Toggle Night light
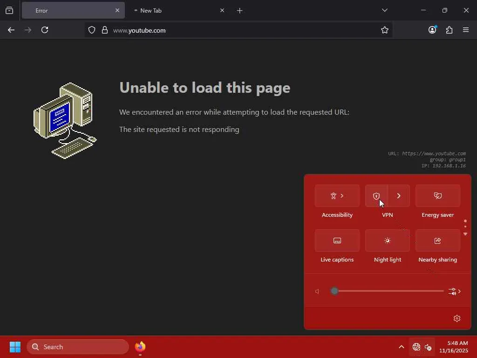This screenshot has width=477, height=358. (x=387, y=241)
